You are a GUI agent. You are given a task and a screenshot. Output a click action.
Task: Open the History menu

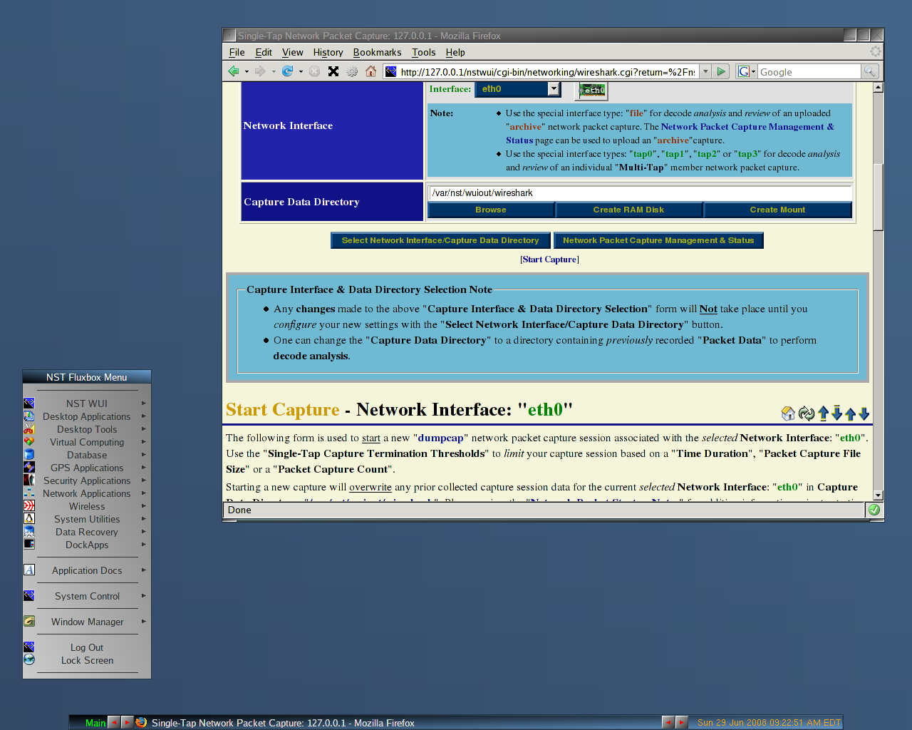click(x=328, y=52)
